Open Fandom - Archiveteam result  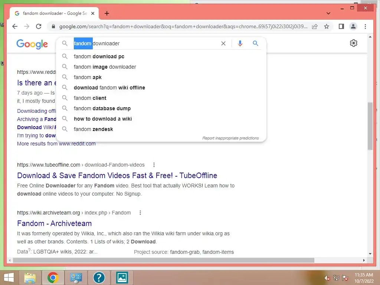coord(54,223)
